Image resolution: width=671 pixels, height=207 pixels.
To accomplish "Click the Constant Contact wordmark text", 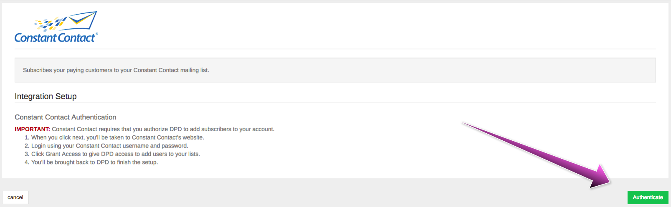I will [55, 37].
